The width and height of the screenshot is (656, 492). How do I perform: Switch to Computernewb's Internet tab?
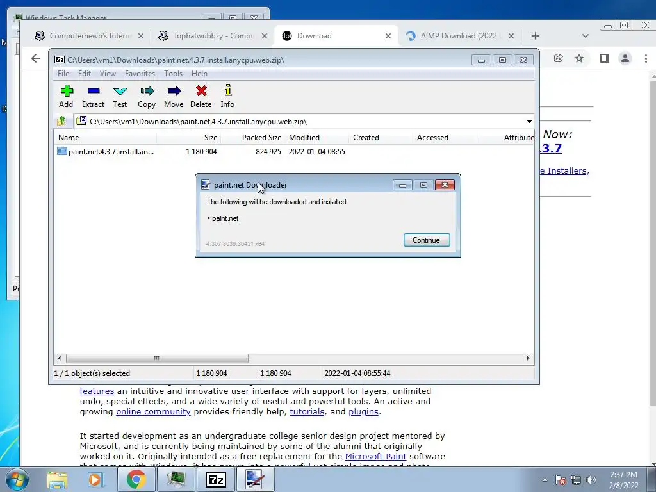click(x=90, y=36)
